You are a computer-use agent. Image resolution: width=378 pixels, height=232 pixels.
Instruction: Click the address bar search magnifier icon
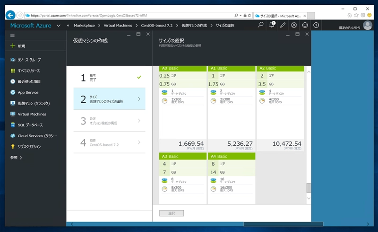236,15
